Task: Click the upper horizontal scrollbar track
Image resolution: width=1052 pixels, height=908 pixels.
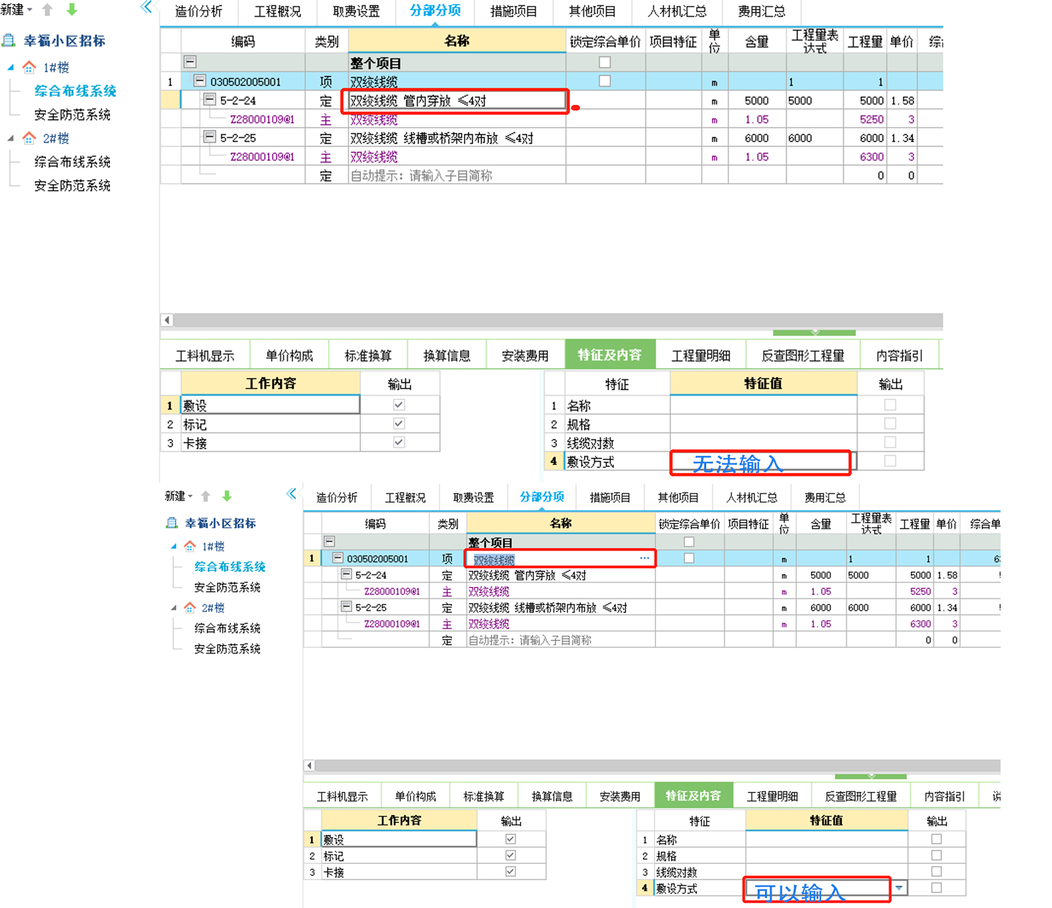Action: tap(557, 320)
